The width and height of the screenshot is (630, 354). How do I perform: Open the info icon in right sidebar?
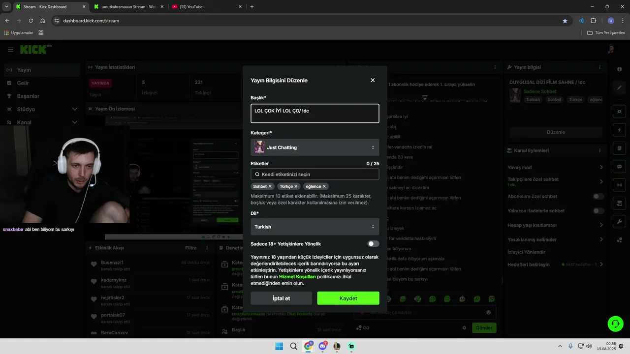pos(619,69)
